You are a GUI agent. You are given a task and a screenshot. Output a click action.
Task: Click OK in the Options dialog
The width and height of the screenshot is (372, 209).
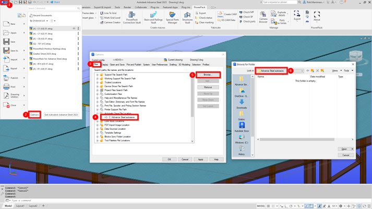point(169,159)
